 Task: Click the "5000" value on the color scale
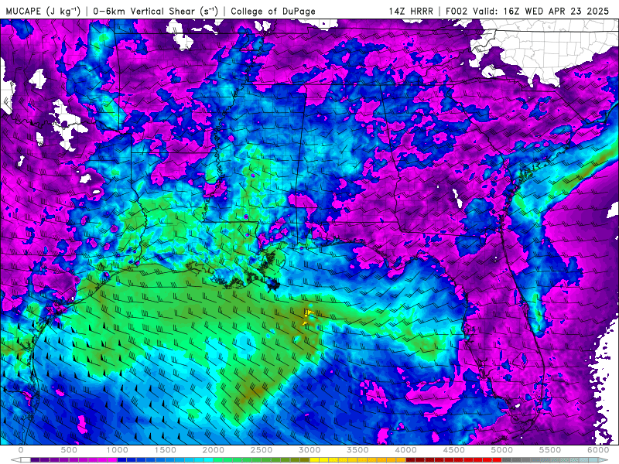pos(502,450)
